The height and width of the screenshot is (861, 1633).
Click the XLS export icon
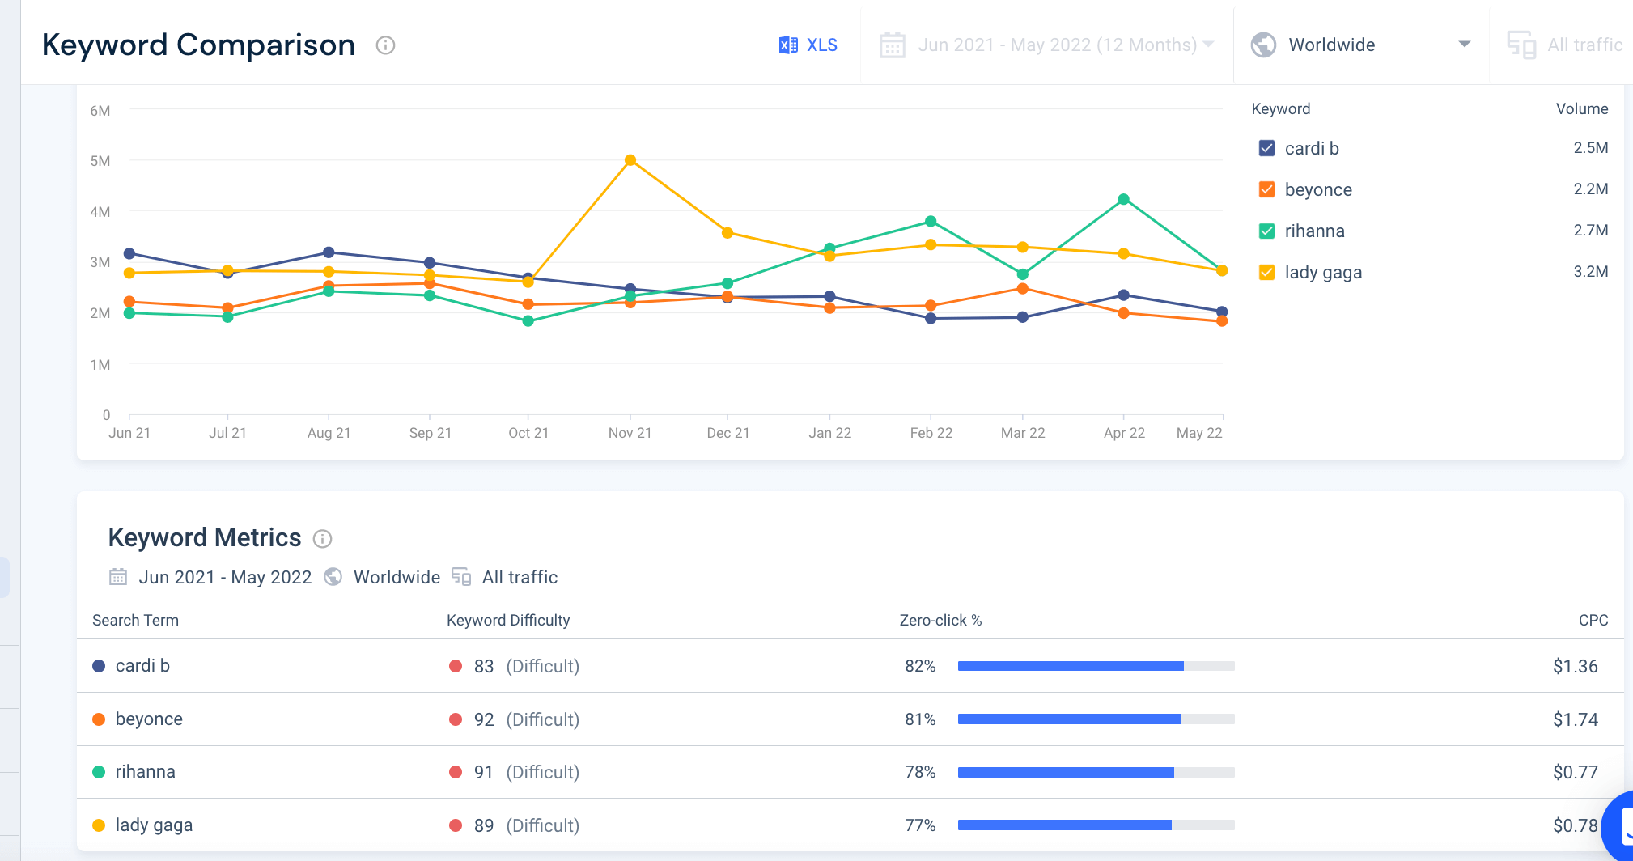(x=787, y=45)
